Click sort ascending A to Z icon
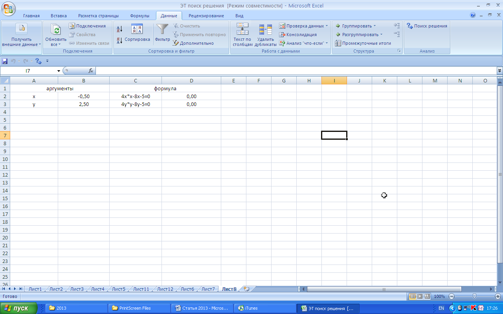The image size is (503, 314). tap(119, 29)
